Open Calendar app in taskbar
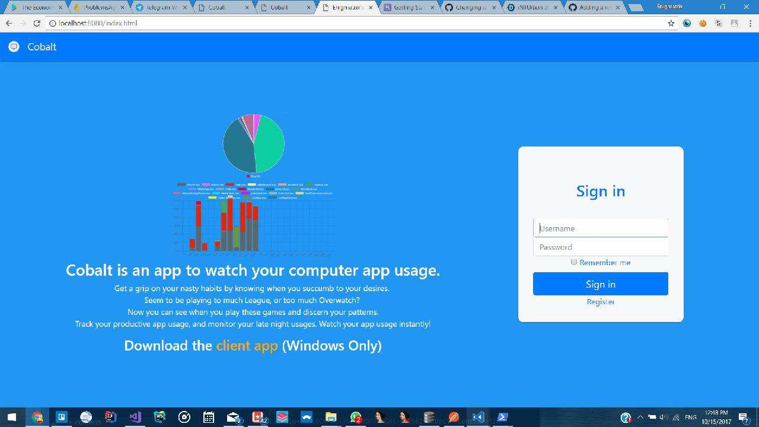Viewport: 759px width, 427px height. pos(209,418)
